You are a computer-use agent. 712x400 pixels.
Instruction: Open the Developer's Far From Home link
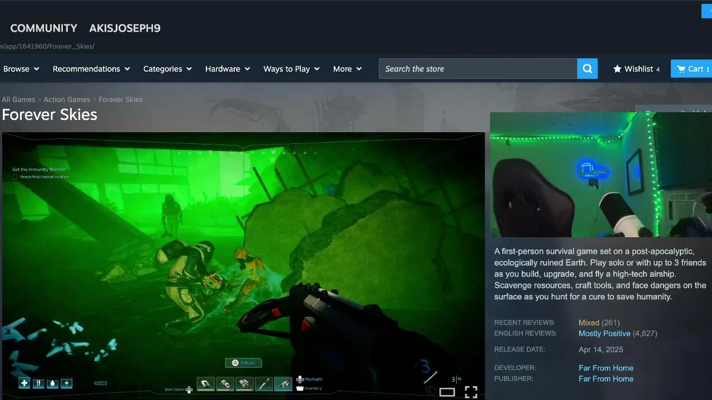click(606, 368)
